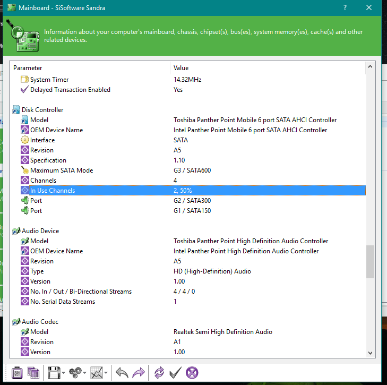Screen dimensions: 387x385
Task: Go back with the grey back arrow
Action: [122, 373]
